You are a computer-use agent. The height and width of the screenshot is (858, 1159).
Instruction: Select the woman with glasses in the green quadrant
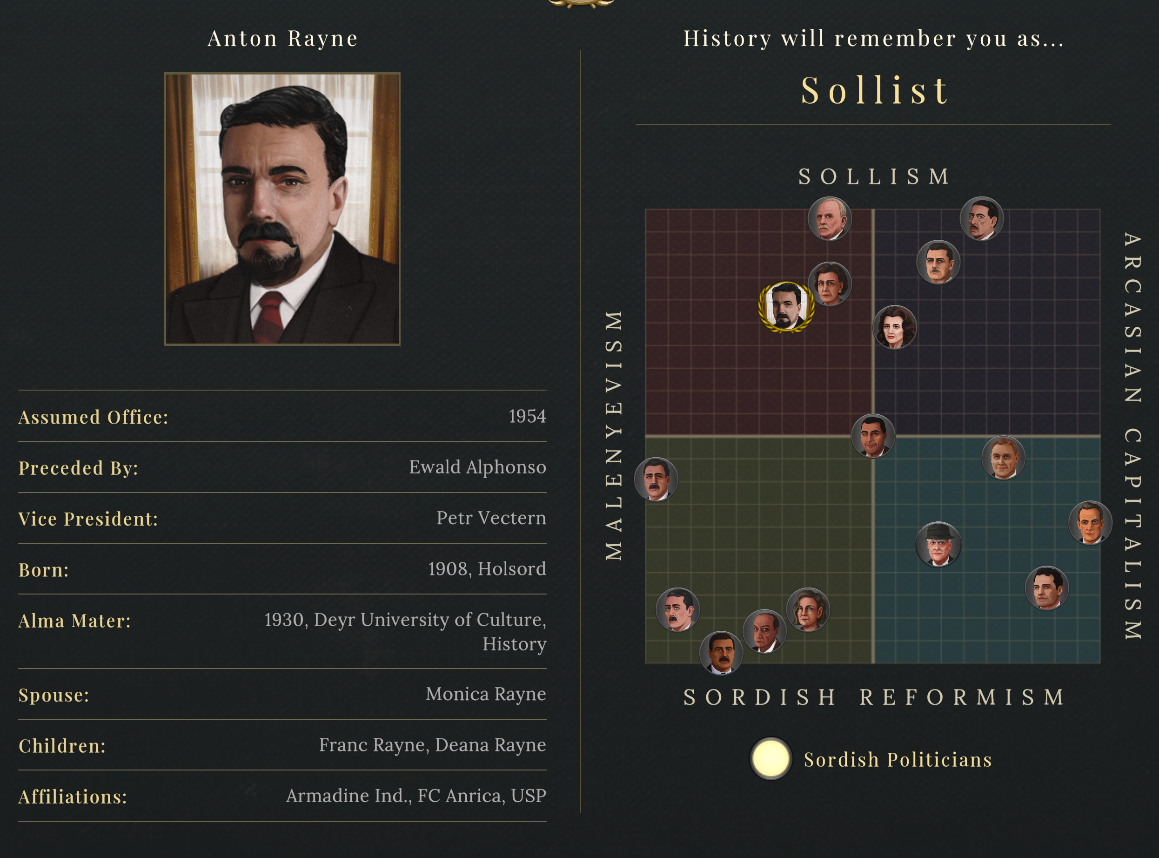tap(808, 610)
